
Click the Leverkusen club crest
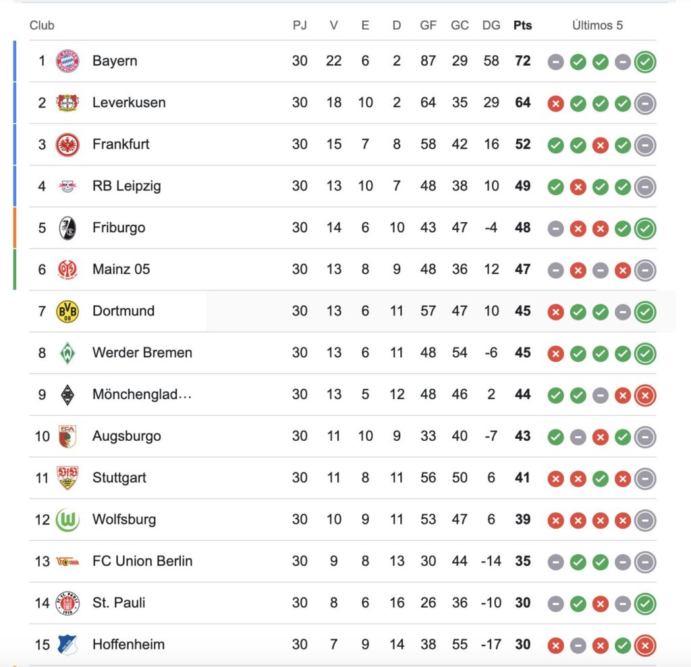coord(67,103)
